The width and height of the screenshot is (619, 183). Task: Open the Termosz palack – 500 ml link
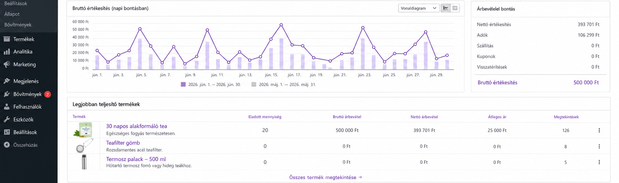[136, 159]
